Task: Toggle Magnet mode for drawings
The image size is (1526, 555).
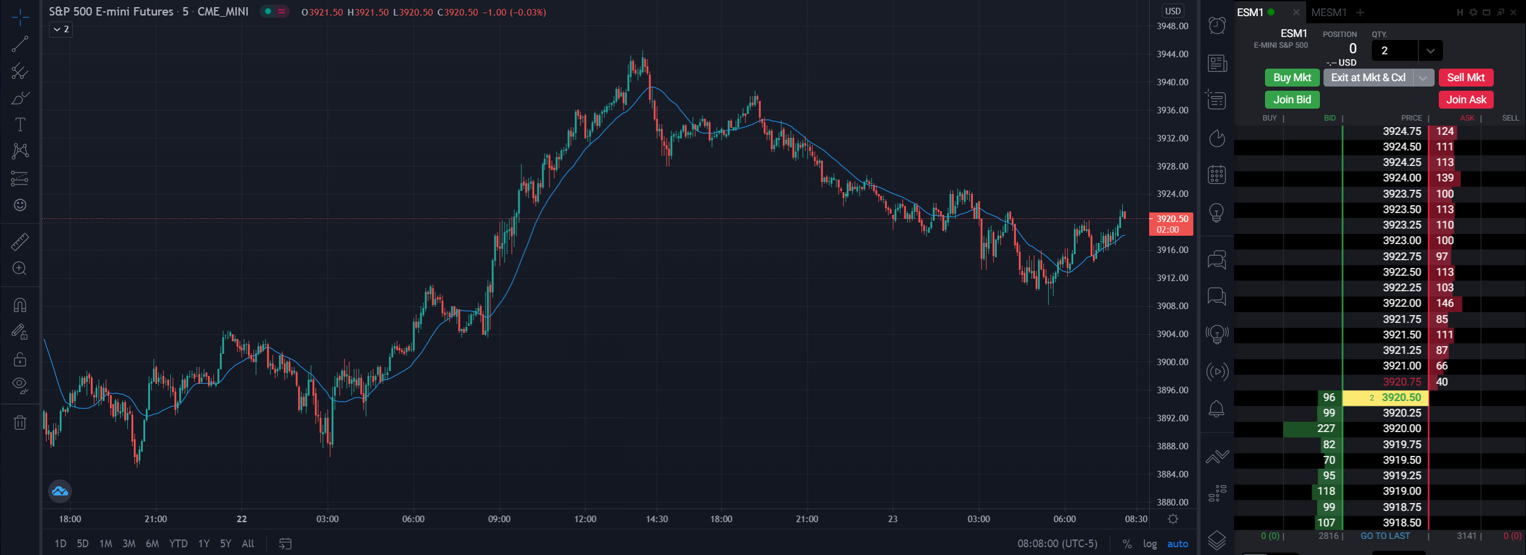Action: coord(20,305)
